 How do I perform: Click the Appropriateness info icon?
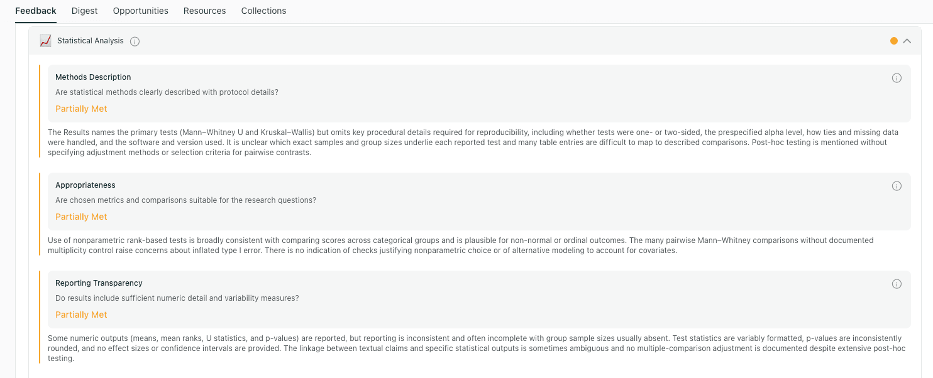[897, 186]
